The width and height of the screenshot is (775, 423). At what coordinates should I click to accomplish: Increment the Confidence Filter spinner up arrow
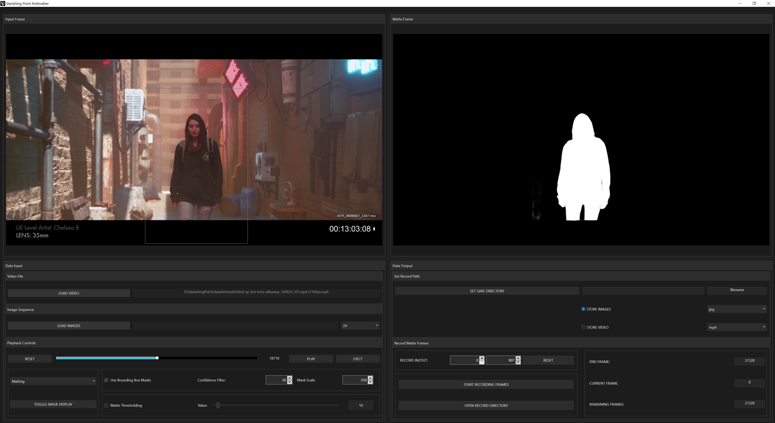(x=290, y=378)
